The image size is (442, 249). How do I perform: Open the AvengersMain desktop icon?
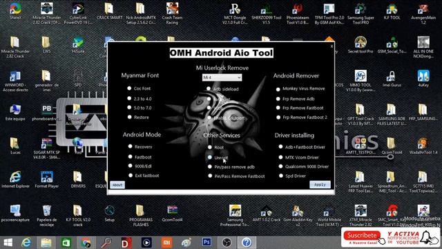tap(423, 14)
